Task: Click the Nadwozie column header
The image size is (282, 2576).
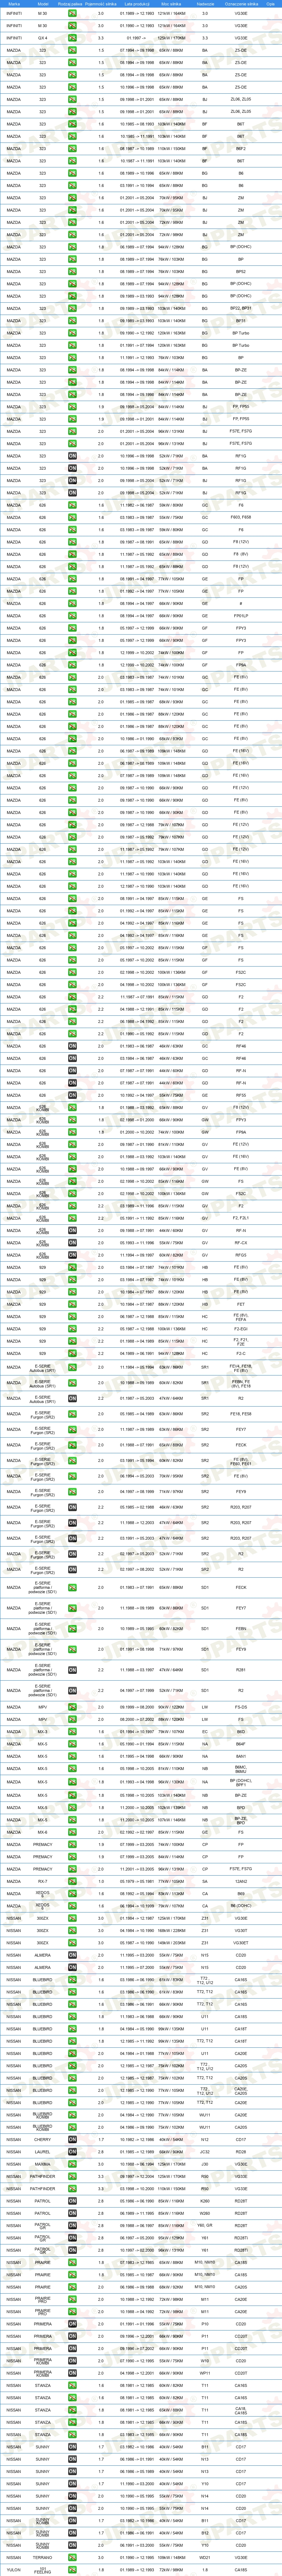Action: [x=205, y=4]
